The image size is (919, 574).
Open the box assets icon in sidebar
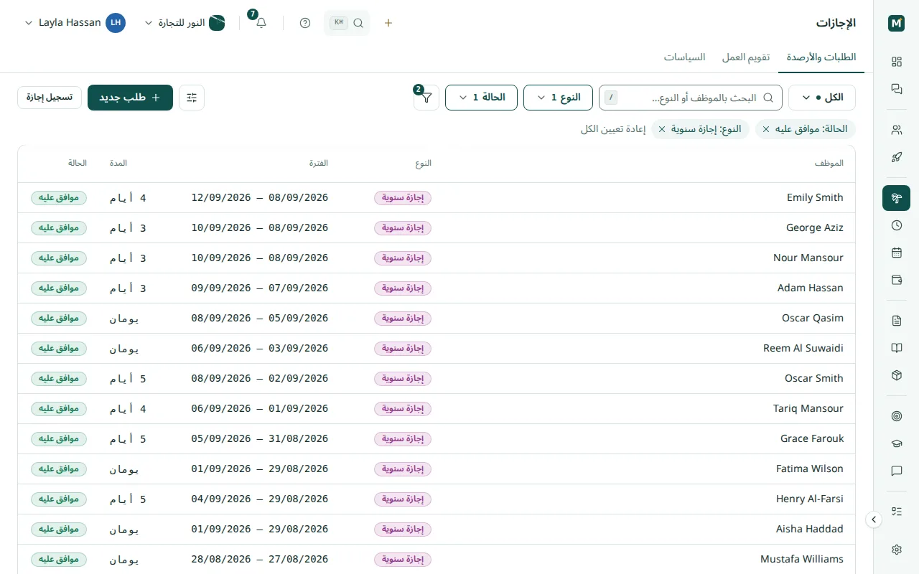tap(896, 375)
